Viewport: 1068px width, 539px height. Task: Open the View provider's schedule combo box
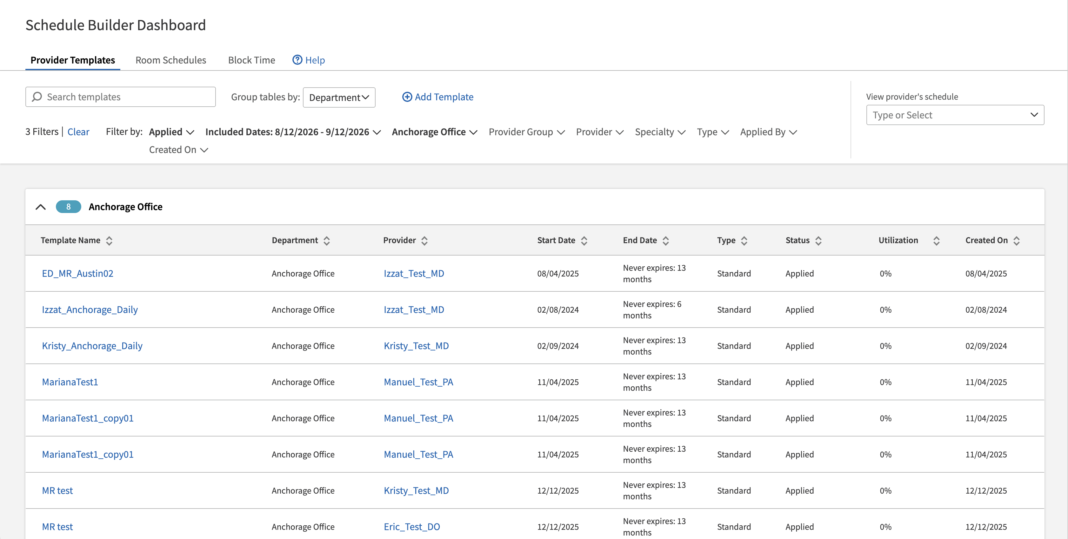pyautogui.click(x=955, y=115)
